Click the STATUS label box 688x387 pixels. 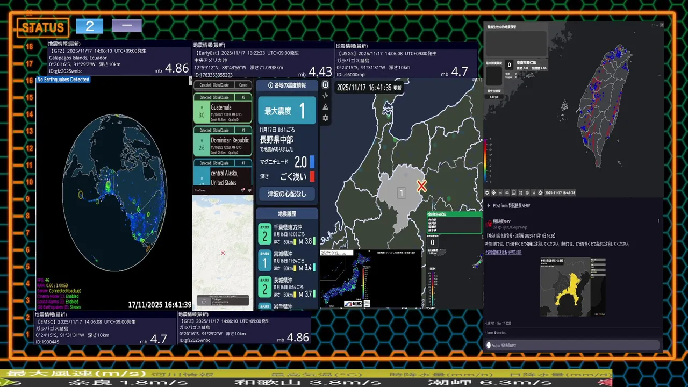[x=43, y=27]
